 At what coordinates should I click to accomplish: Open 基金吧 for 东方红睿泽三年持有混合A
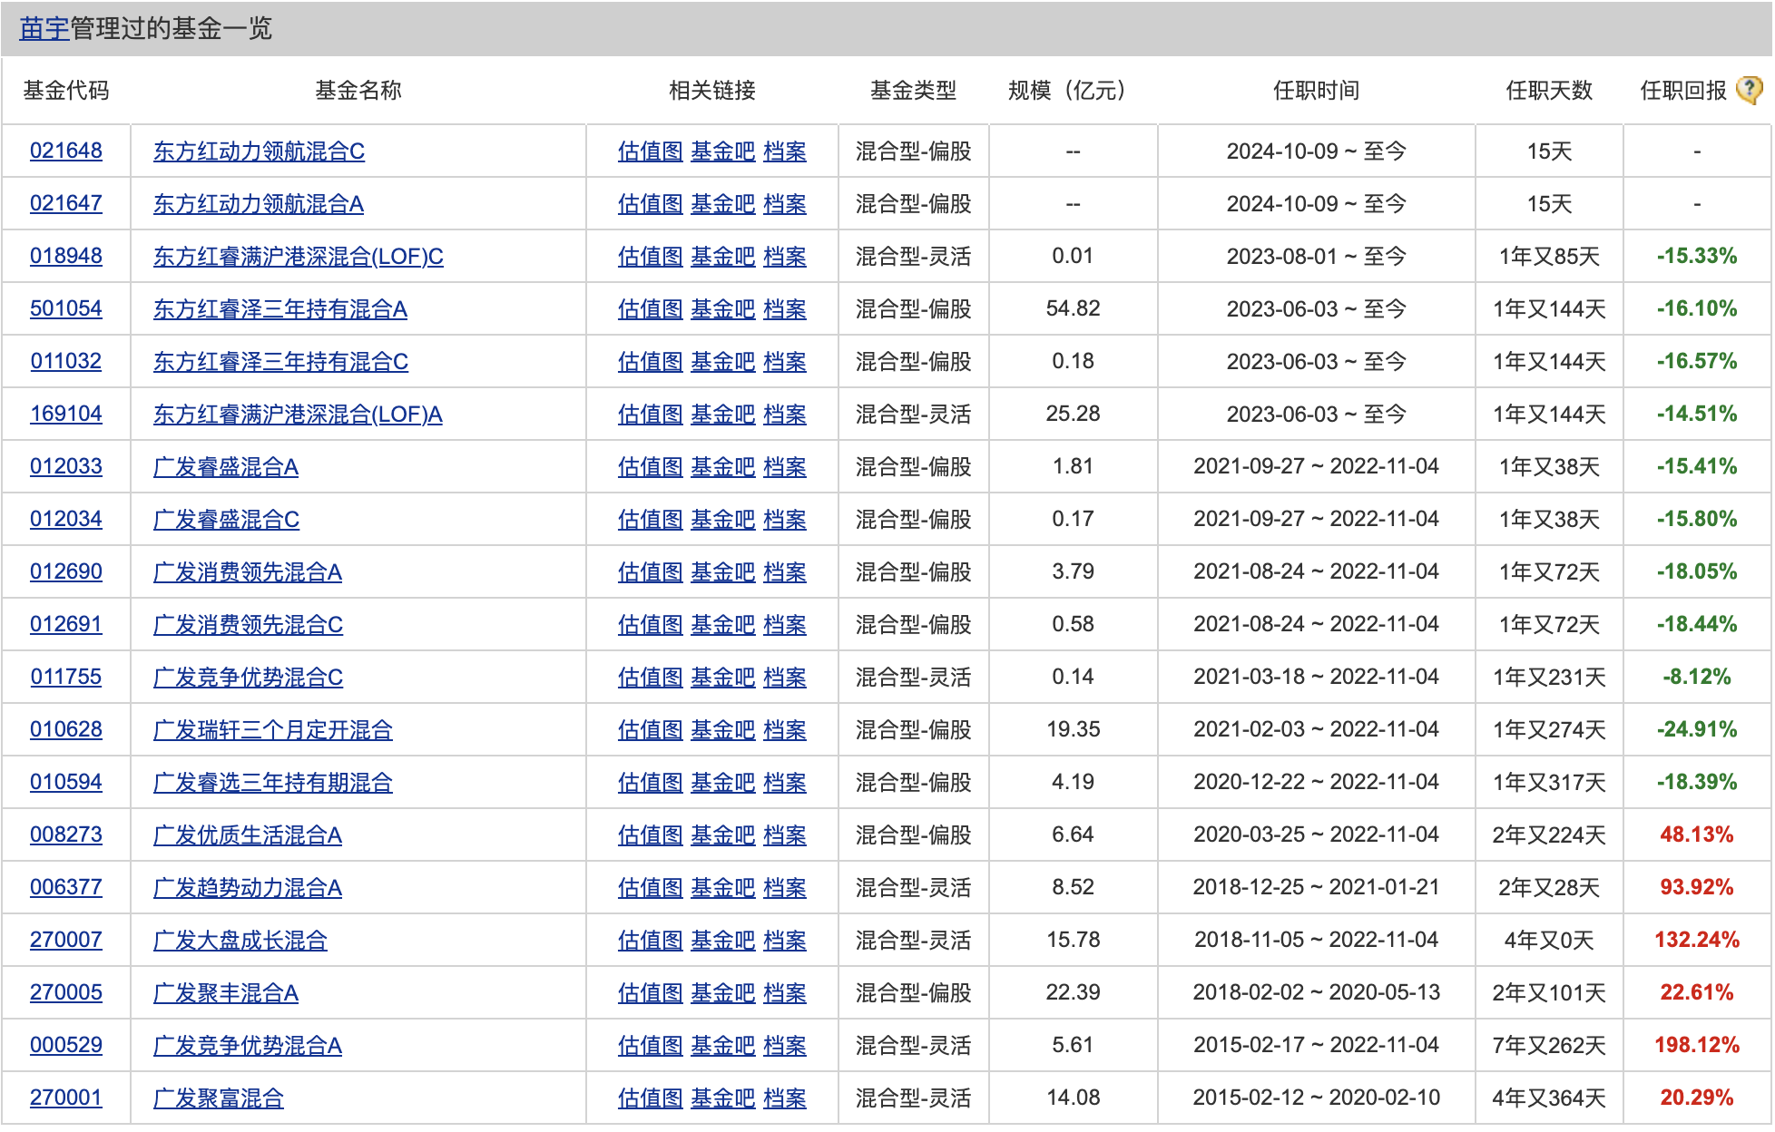pos(722,309)
